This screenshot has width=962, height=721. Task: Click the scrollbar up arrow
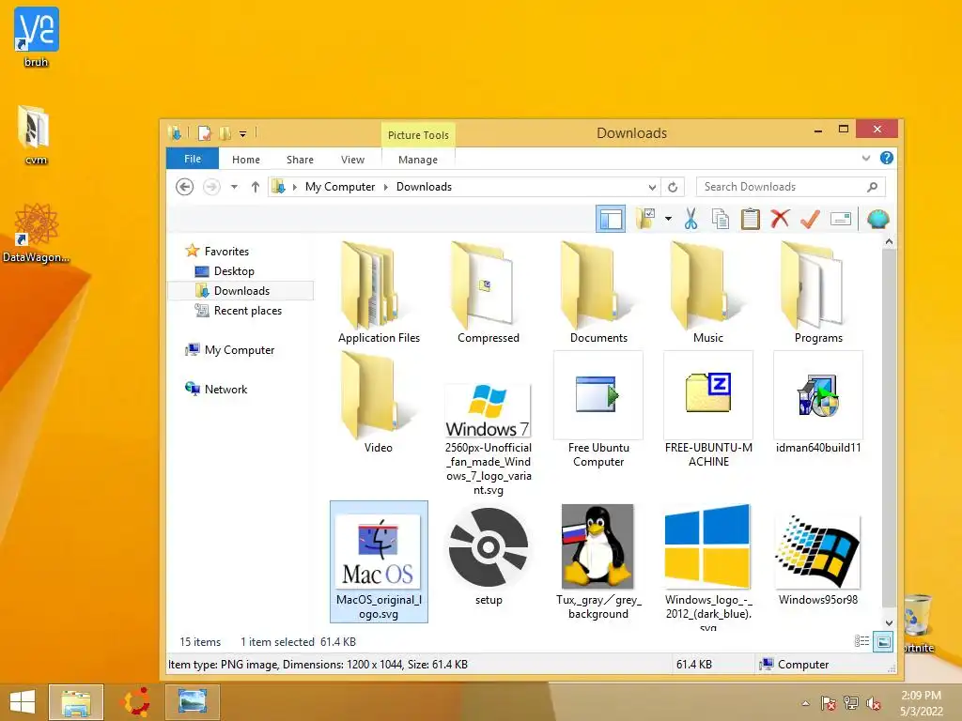click(x=889, y=241)
